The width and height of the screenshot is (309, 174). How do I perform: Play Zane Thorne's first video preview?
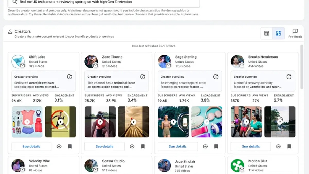(100, 122)
